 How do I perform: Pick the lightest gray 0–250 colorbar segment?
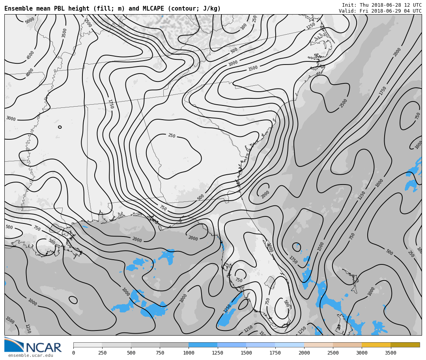point(88,345)
